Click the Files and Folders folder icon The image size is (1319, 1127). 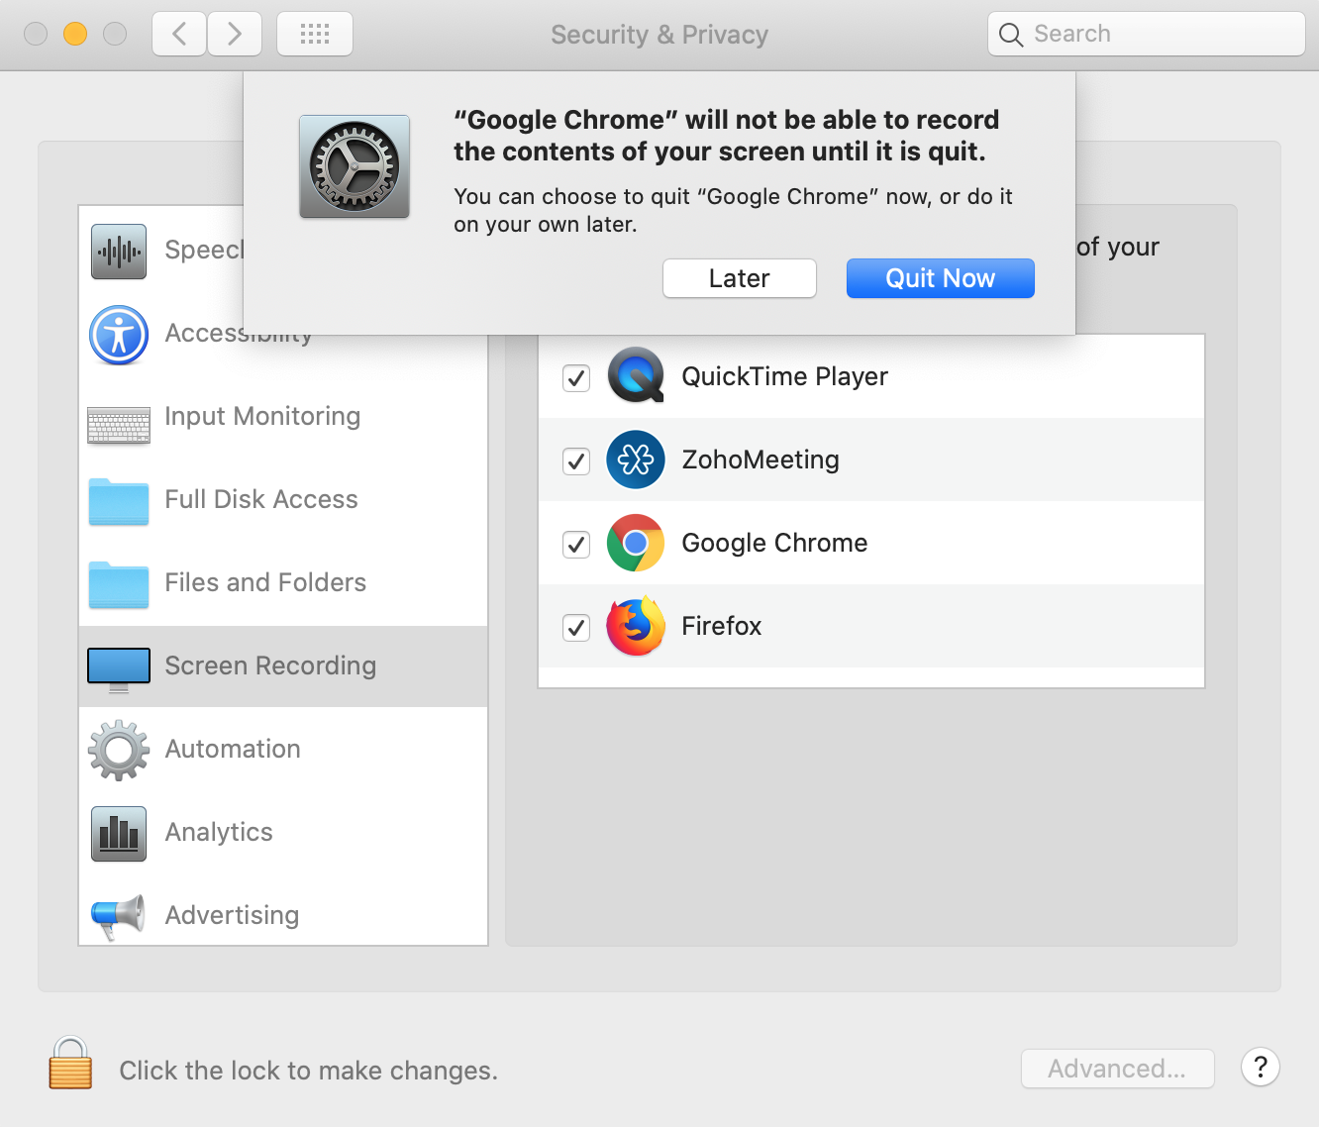[119, 584]
